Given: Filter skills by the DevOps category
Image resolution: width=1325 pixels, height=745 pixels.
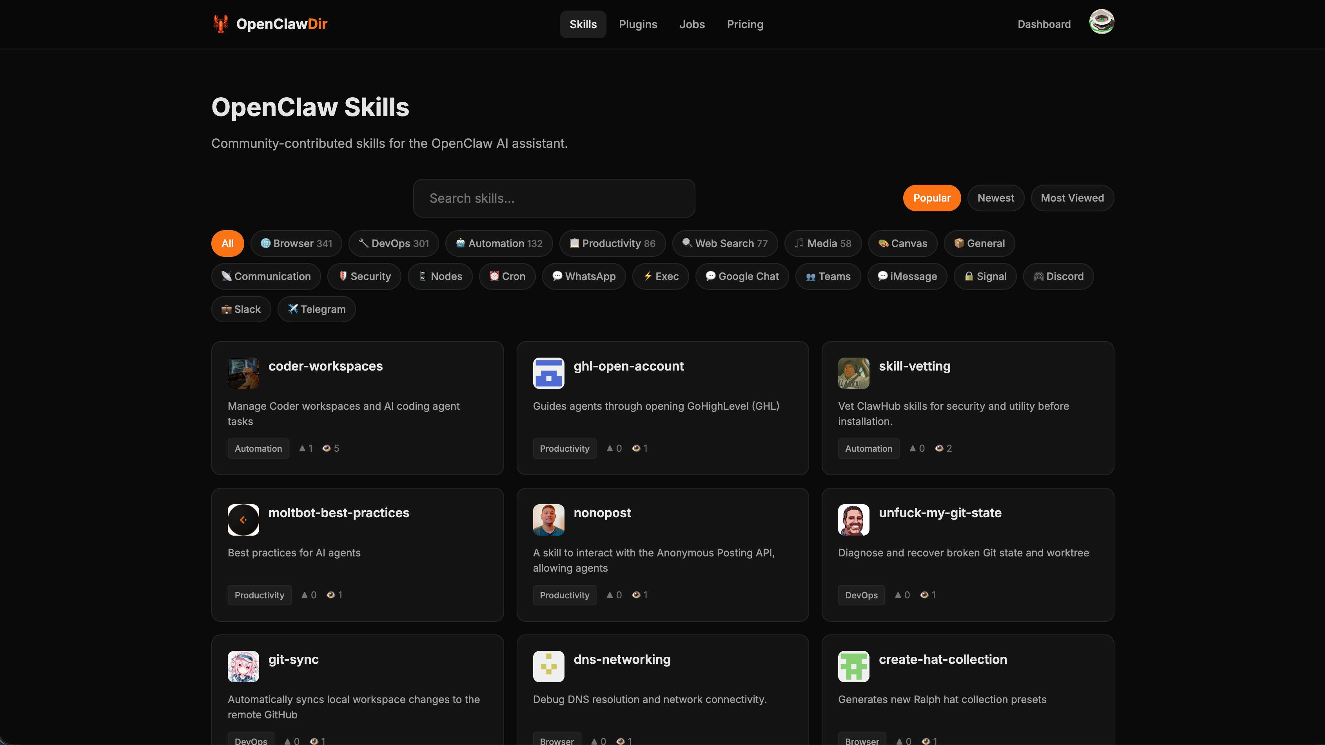Looking at the screenshot, I should point(394,243).
